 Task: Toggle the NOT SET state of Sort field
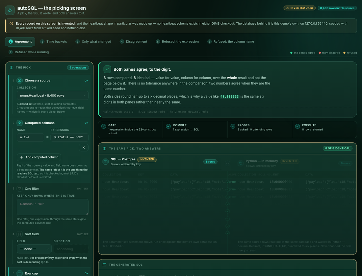click(x=83, y=234)
